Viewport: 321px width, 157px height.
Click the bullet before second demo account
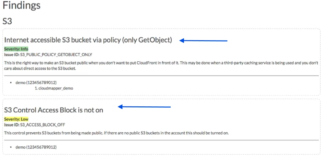point(11,147)
